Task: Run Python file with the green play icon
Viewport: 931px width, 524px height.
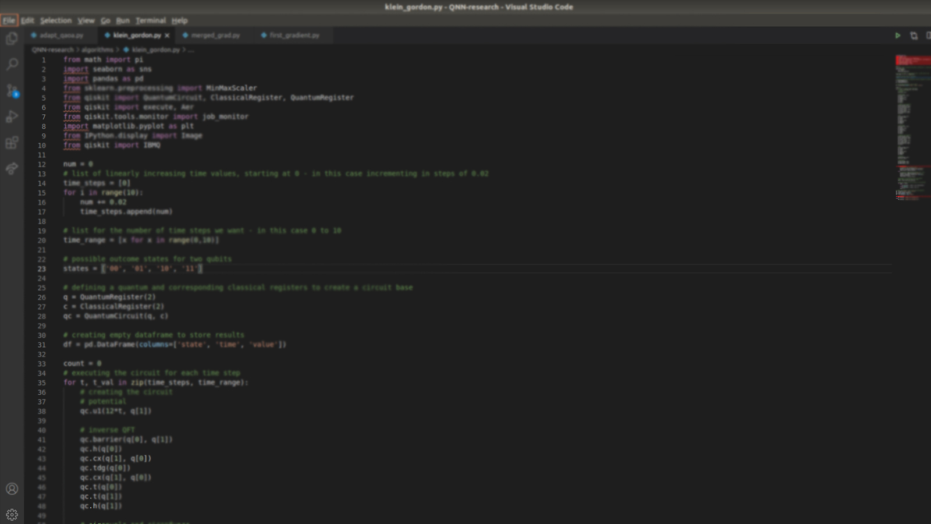Action: click(898, 36)
